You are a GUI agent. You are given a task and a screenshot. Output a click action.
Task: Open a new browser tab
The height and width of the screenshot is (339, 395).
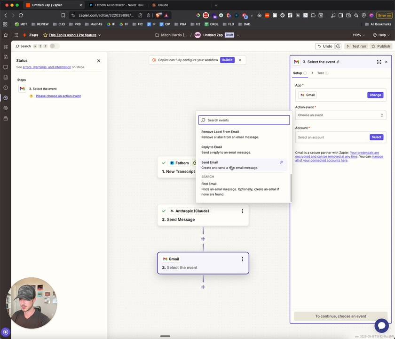(x=216, y=5)
